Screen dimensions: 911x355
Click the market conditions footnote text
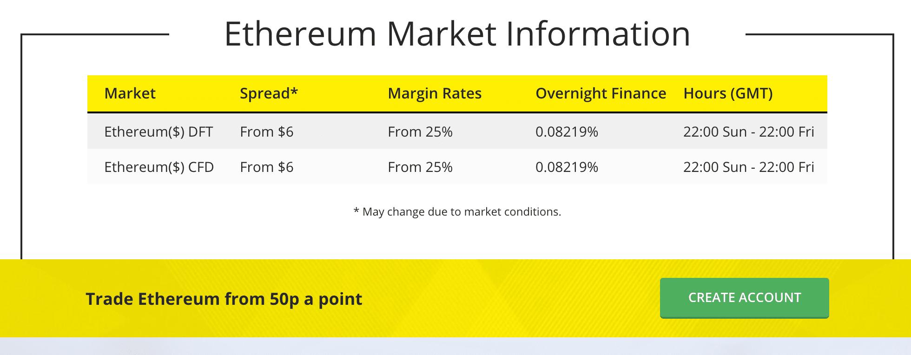(457, 212)
